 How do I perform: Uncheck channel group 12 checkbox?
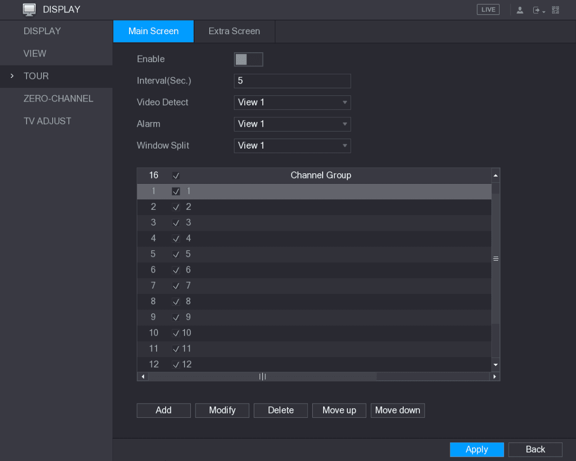pos(176,365)
